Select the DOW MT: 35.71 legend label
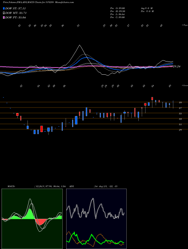The height and width of the screenshot is (249, 188). pyautogui.click(x=16, y=13)
